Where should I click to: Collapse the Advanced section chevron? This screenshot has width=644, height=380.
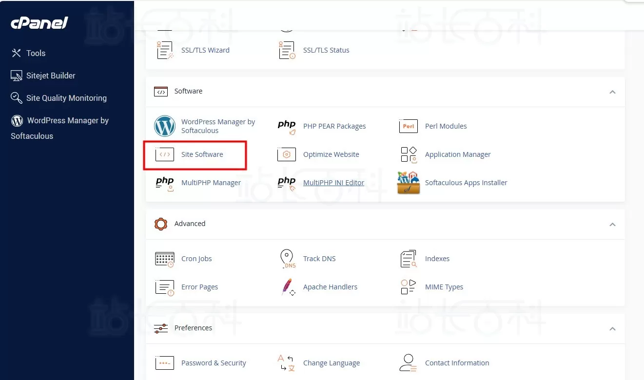point(612,225)
